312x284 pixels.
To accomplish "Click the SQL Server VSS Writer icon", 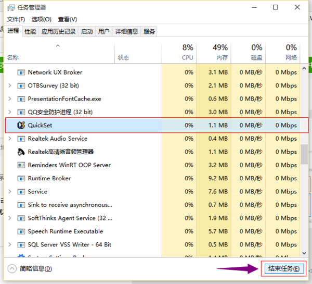I will point(21,245).
